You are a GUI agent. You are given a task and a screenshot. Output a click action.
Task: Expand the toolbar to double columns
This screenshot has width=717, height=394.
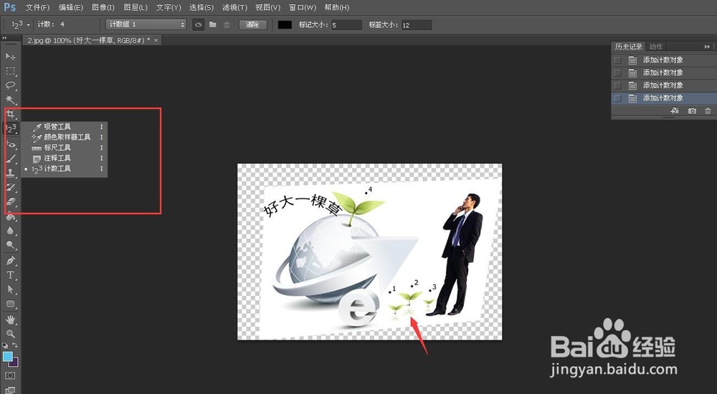pyautogui.click(x=4, y=38)
